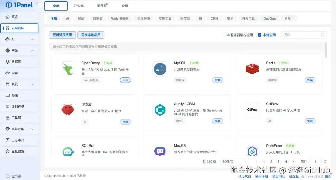The image size is (336, 180).
Task: Open the DataEase app logo
Action: pos(252,151)
